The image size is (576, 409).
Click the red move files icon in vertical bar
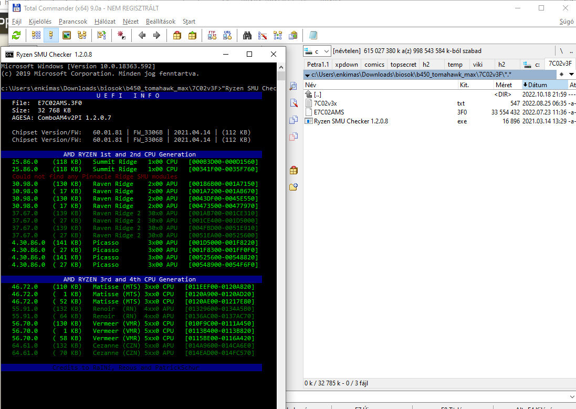293,137
